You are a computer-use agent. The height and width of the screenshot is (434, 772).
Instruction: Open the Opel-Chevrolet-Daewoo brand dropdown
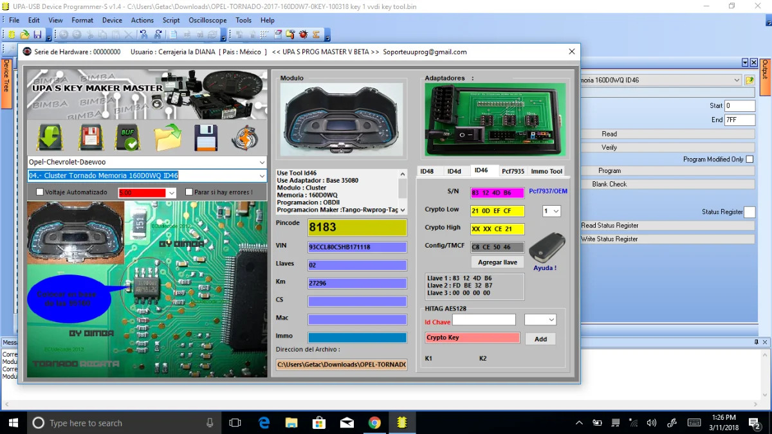pyautogui.click(x=261, y=163)
